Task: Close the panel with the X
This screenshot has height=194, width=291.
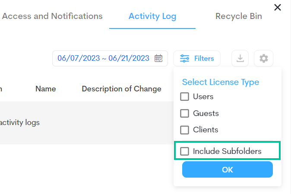Action: click(278, 7)
